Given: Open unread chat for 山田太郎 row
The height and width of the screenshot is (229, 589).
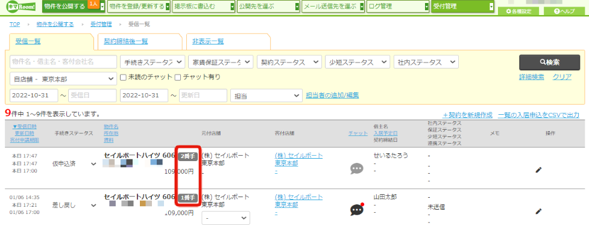Looking at the screenshot, I should click(357, 210).
